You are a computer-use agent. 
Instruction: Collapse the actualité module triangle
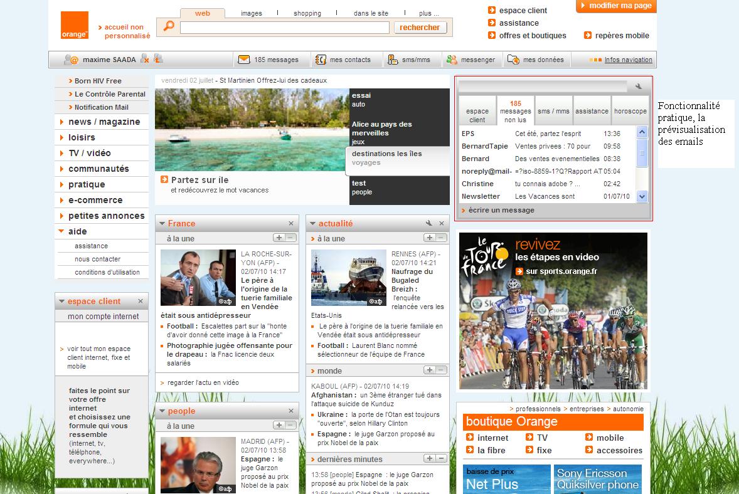312,223
